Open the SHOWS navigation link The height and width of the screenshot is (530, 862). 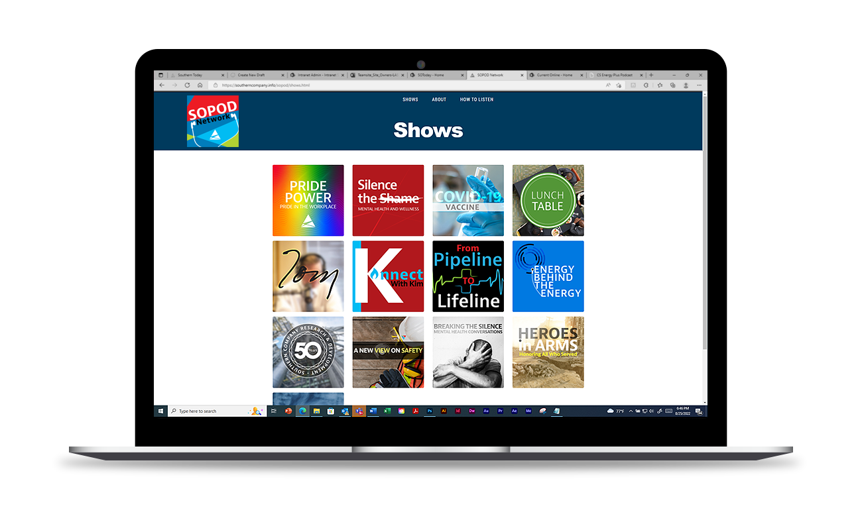click(410, 99)
